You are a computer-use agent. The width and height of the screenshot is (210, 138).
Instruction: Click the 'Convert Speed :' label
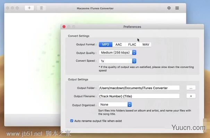pos(86,61)
